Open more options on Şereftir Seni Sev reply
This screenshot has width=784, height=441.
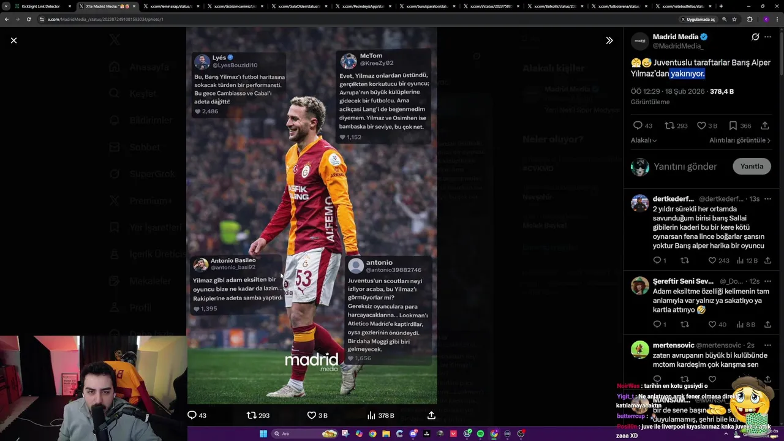click(767, 281)
